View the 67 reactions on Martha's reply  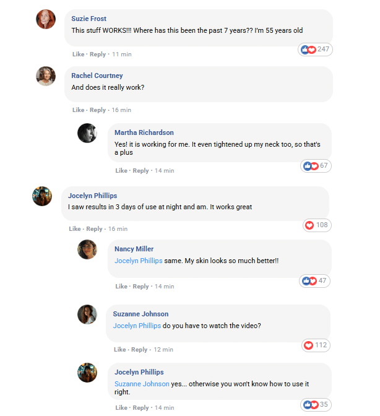pyautogui.click(x=316, y=166)
